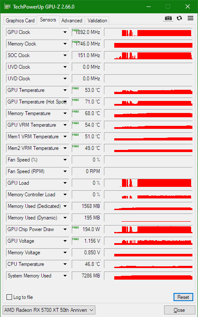Viewport: 198px width, 317px height.
Task: Select the AMD Radeon RX 5700 XT combo box
Action: pyautogui.click(x=49, y=310)
